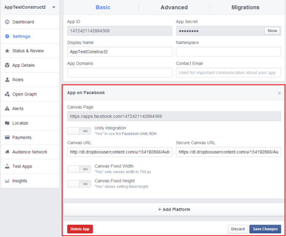Click the Namespace input field

click(x=228, y=52)
